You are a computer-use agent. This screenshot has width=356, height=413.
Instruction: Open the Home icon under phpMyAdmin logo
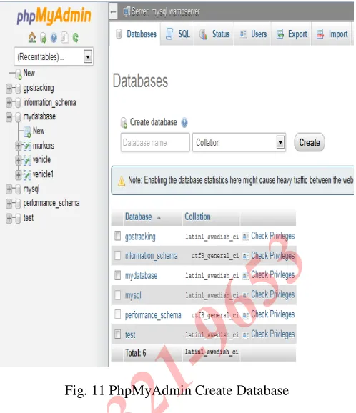coord(32,38)
